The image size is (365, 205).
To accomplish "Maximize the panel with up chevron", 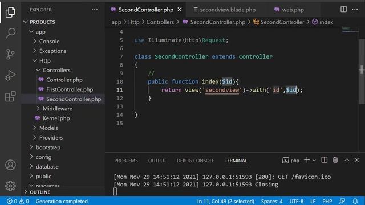I will point(347,160).
